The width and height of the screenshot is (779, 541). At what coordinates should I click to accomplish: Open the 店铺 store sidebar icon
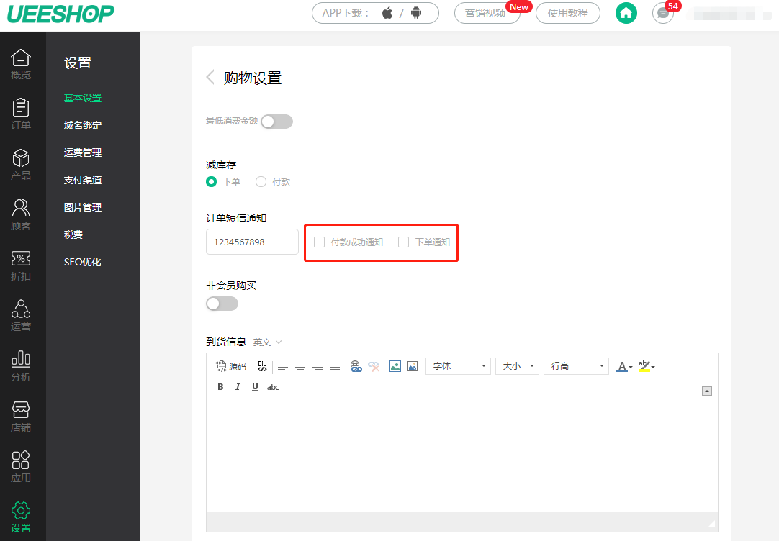21,417
